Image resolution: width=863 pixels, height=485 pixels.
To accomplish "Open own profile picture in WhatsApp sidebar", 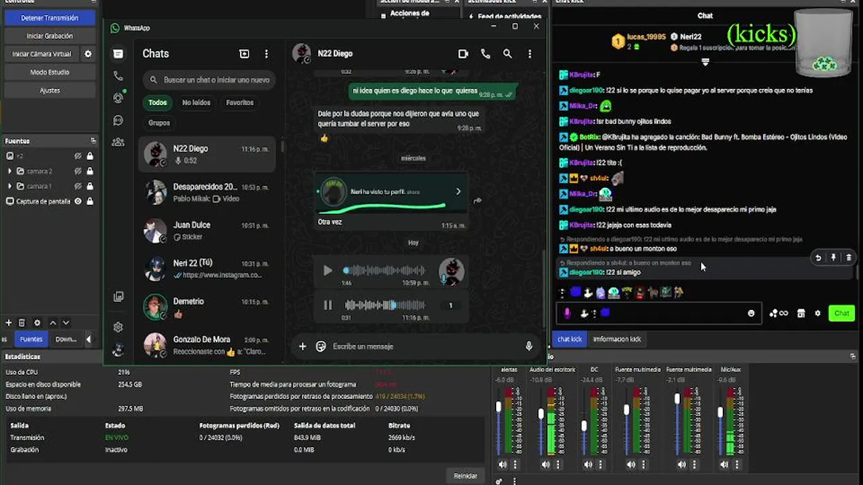I will (x=118, y=350).
